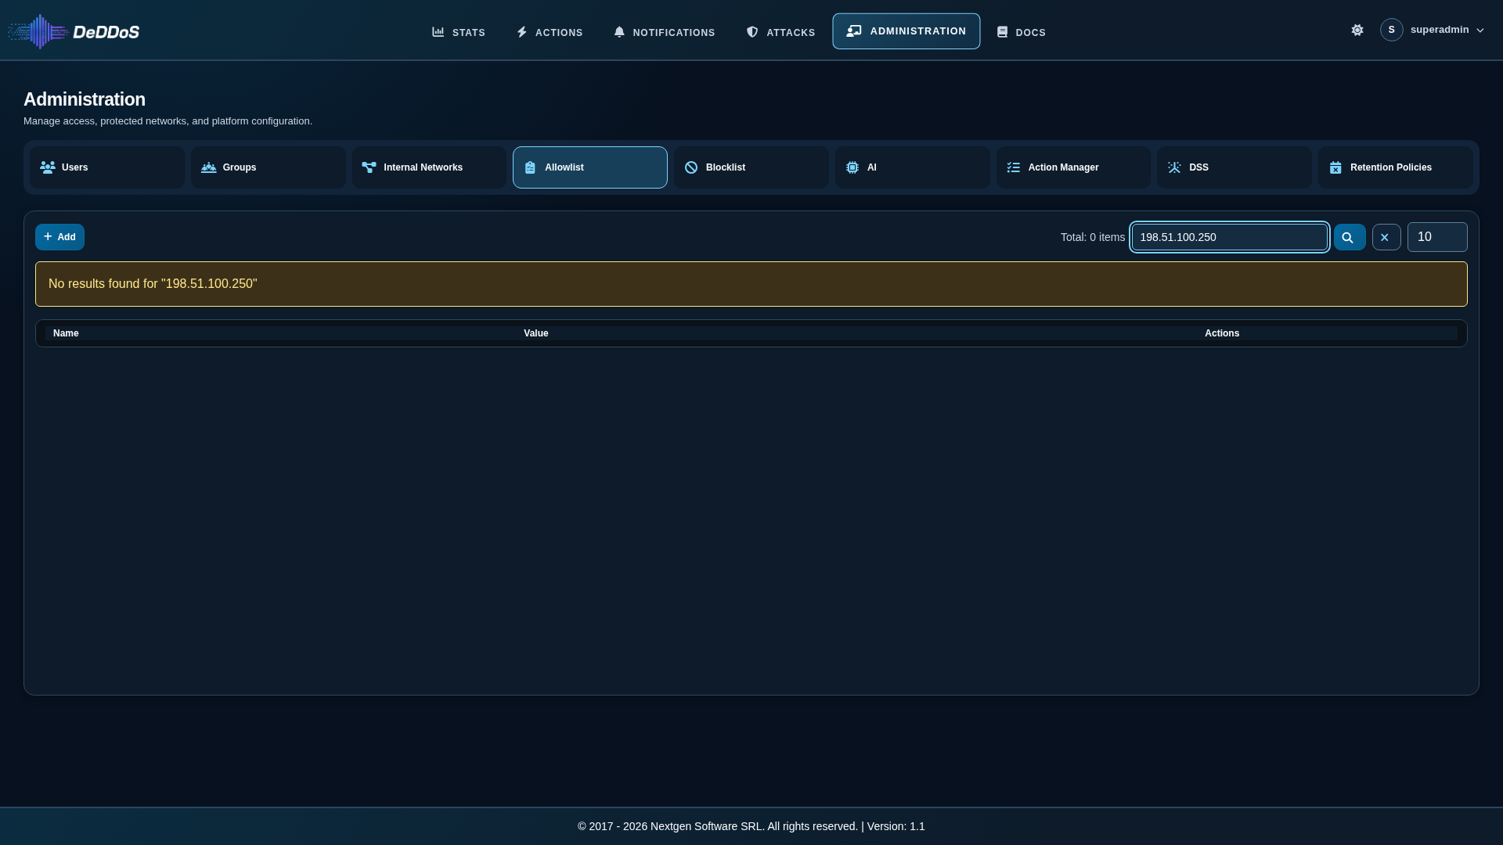The height and width of the screenshot is (845, 1503).
Task: Click the Administration laptop-user icon
Action: 854,31
